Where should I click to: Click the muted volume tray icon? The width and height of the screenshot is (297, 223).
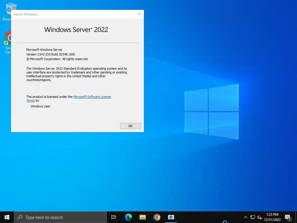coord(259,217)
